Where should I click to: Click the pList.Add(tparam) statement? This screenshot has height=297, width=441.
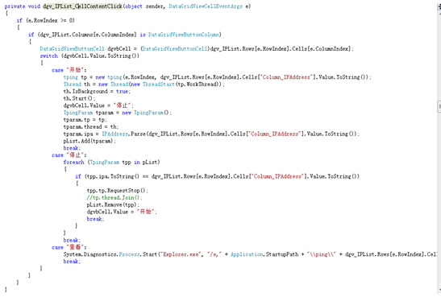[x=89, y=141]
